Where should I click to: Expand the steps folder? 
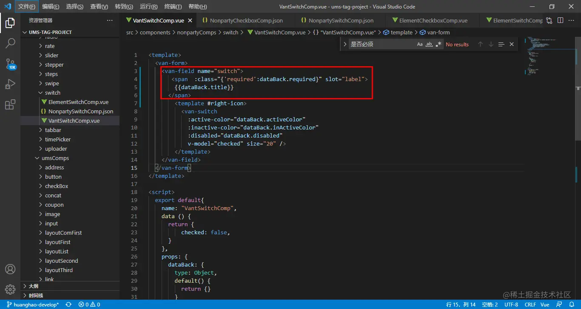pos(70,74)
